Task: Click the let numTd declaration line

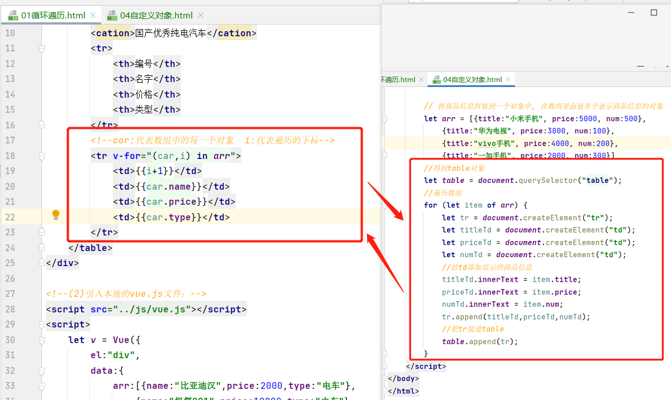Action: [534, 254]
